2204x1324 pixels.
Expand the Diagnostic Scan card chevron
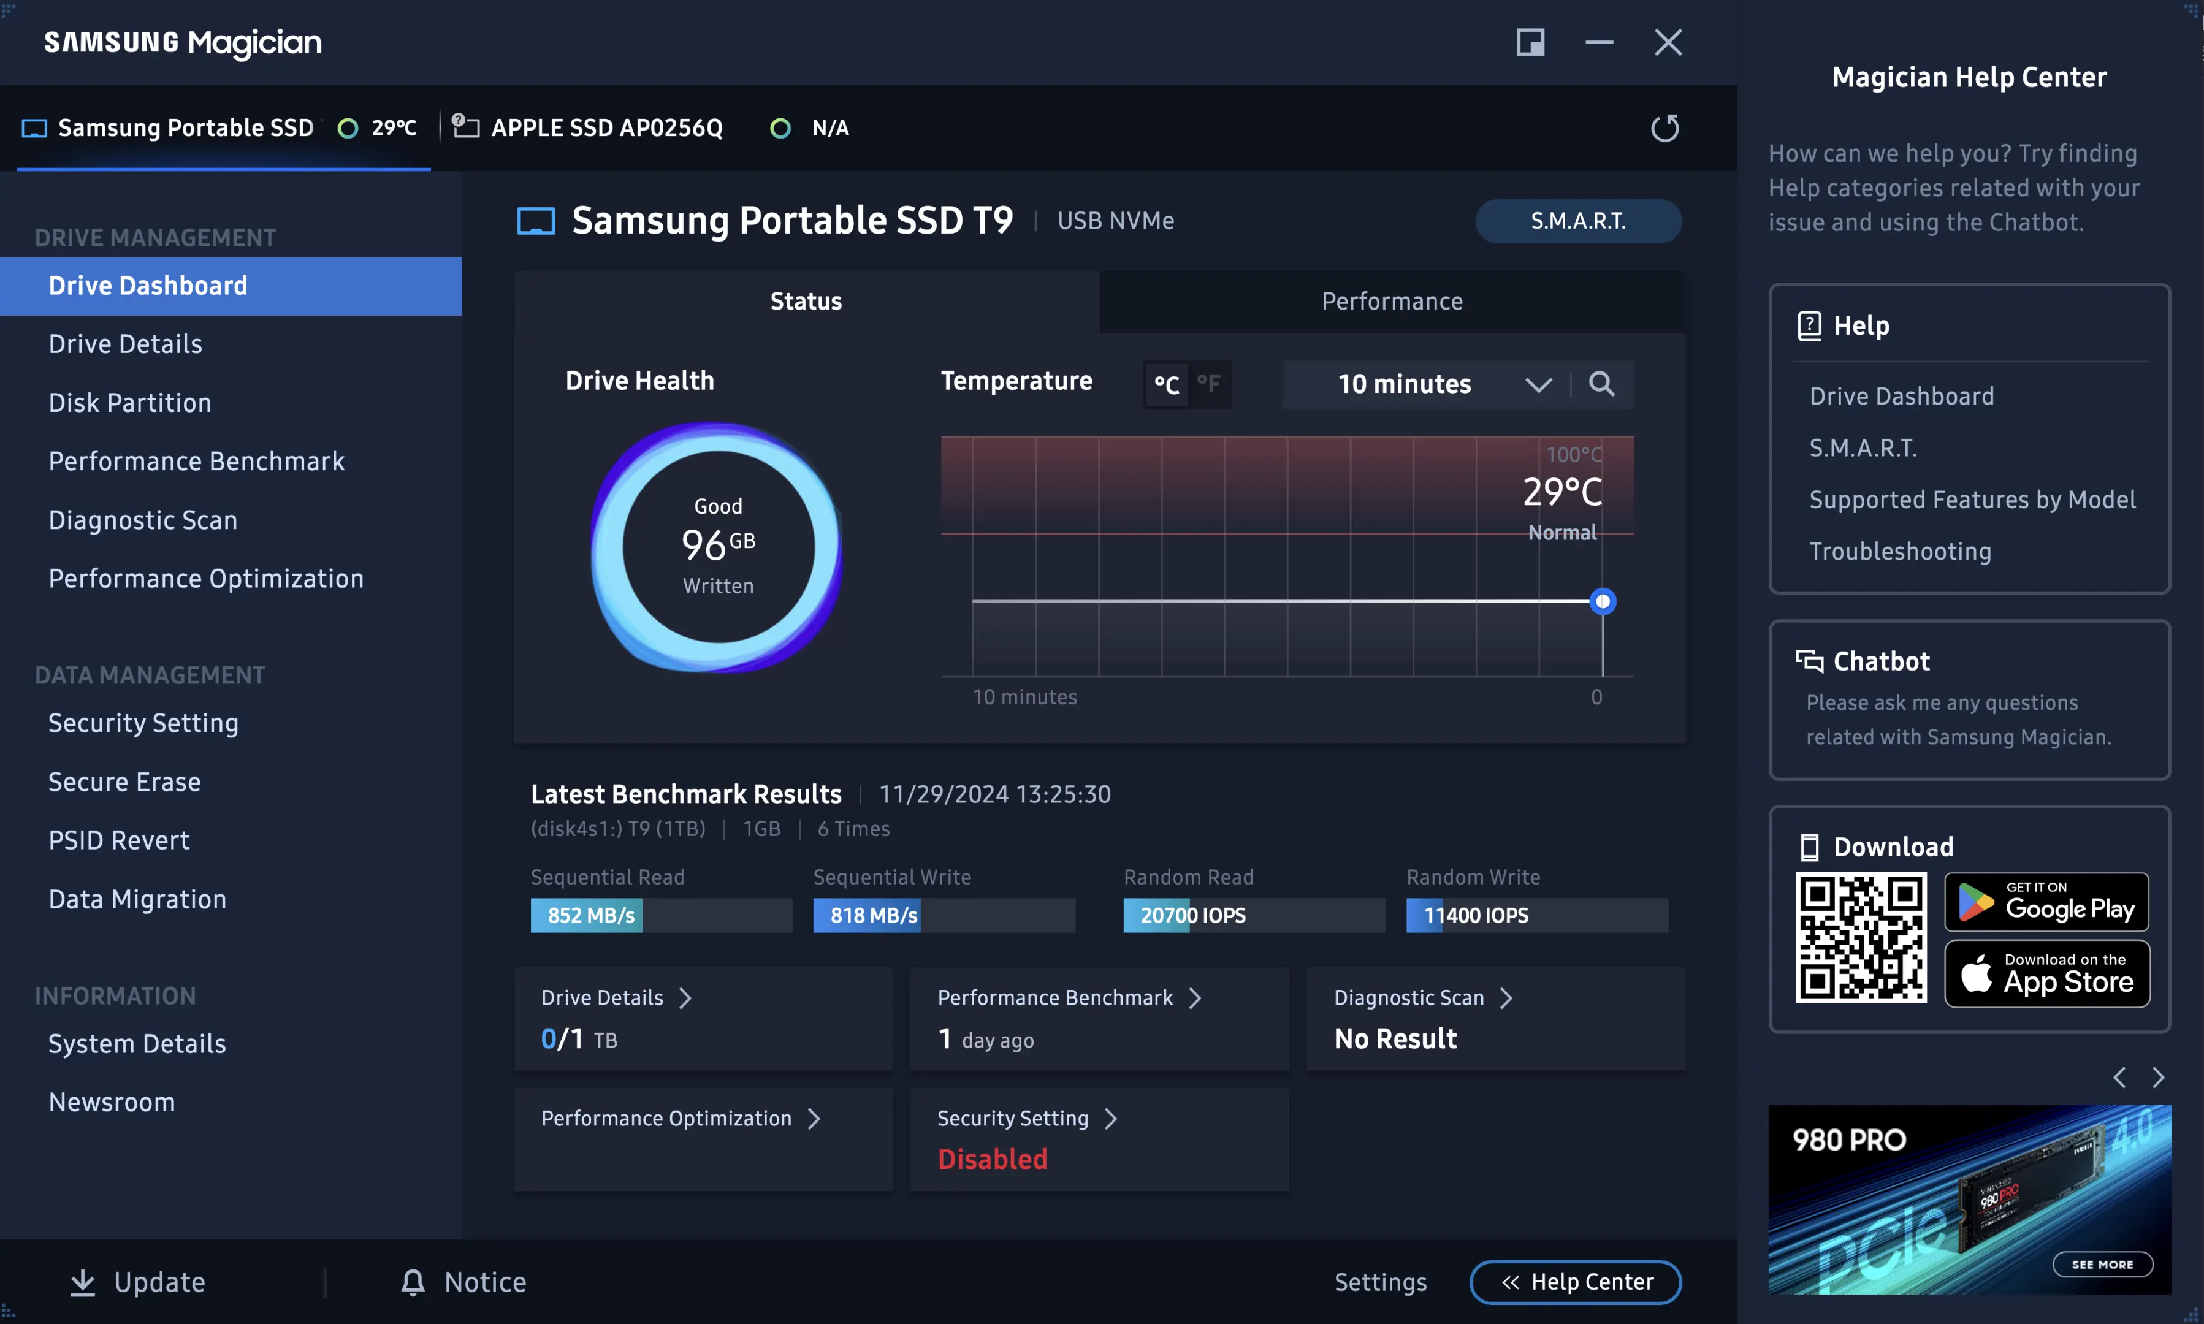click(x=1506, y=997)
